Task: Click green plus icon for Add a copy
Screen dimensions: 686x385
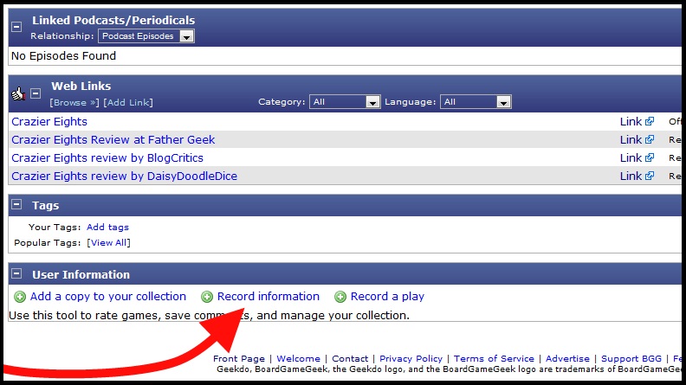Action: [20, 297]
